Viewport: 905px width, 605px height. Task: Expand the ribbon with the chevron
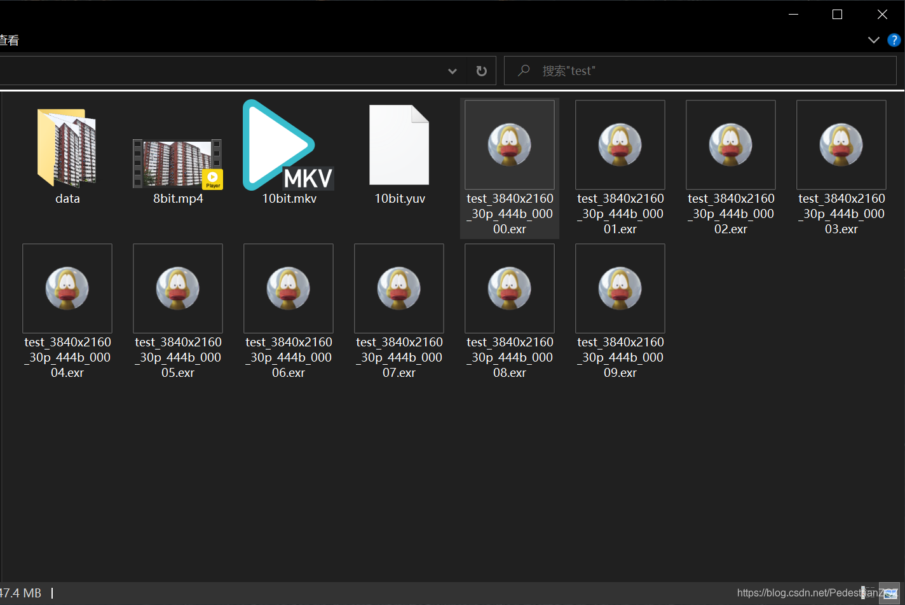pos(873,40)
